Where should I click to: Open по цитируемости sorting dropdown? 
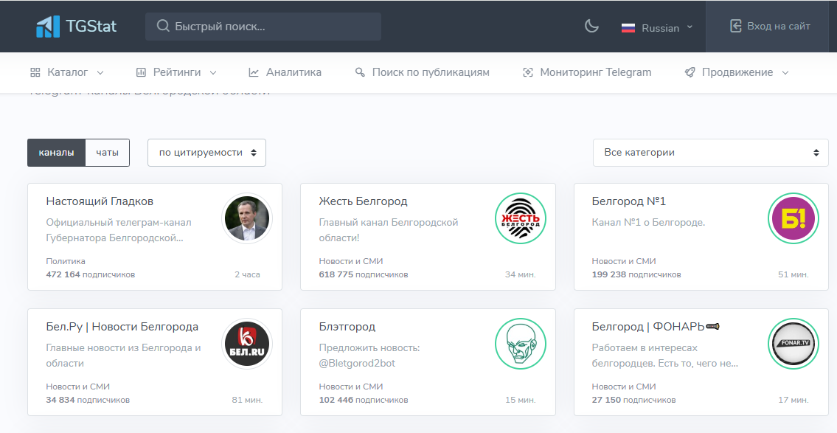click(206, 153)
